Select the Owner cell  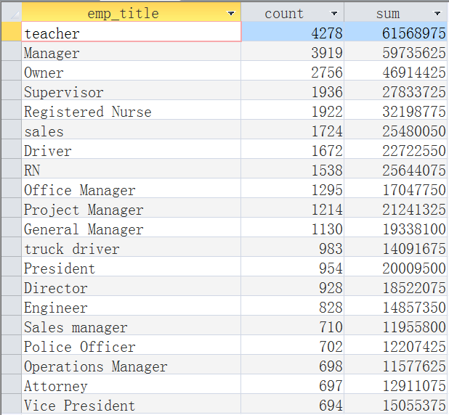click(x=132, y=70)
